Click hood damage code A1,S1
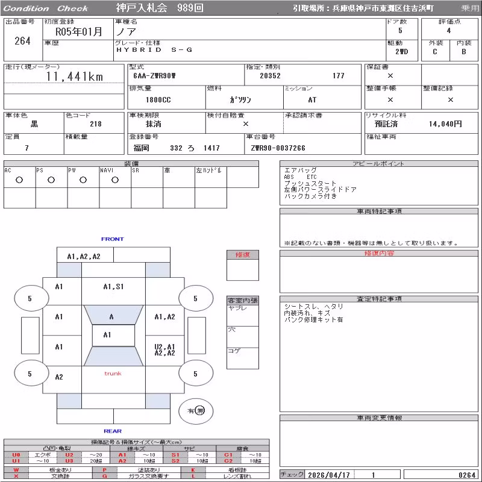The height and width of the screenshot is (482, 482). (x=113, y=287)
